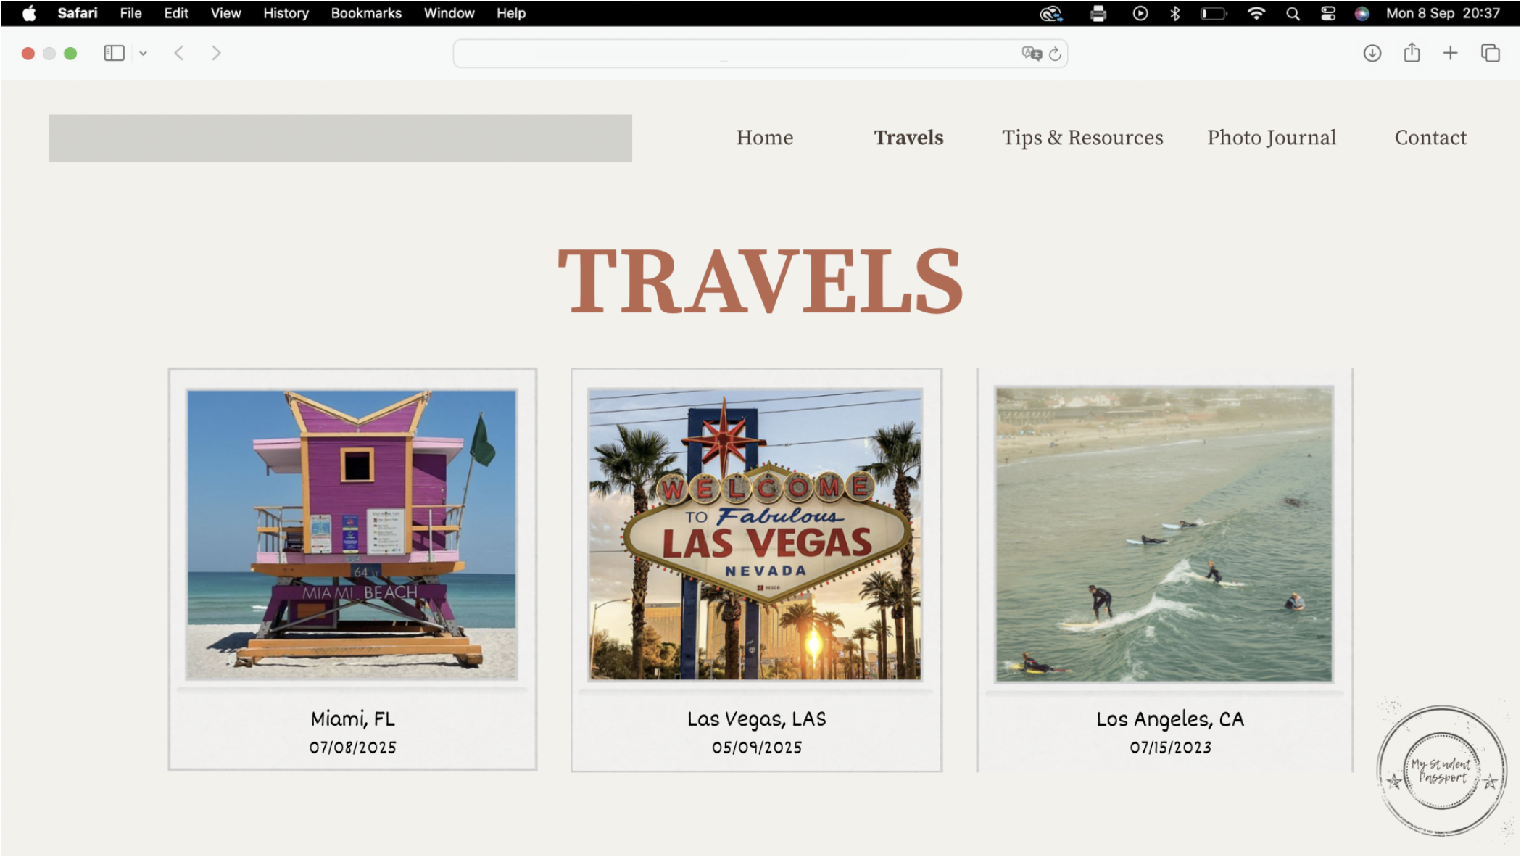Image resolution: width=1521 pixels, height=857 pixels.
Task: Go forward to the next page
Action: point(215,53)
